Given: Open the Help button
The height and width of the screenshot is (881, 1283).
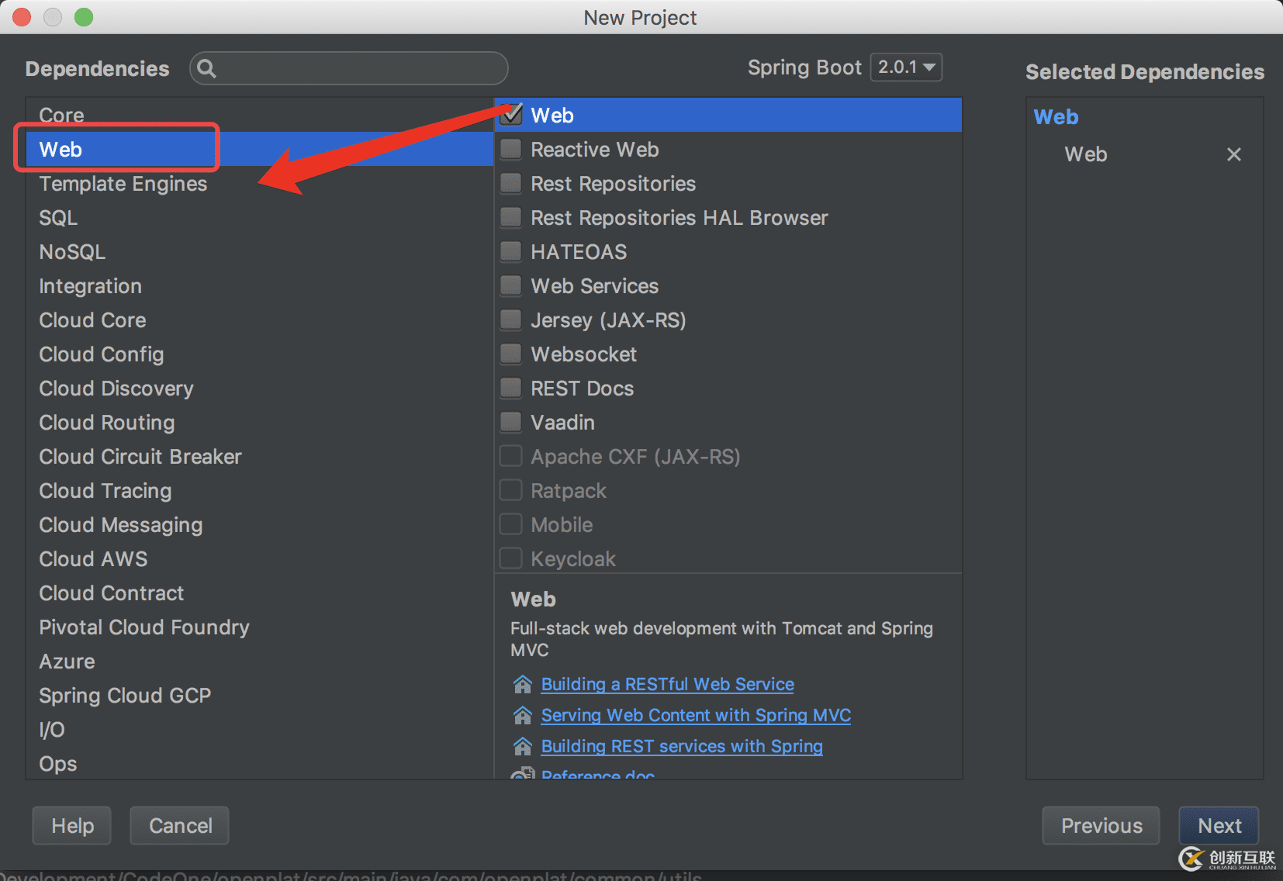Looking at the screenshot, I should tap(72, 826).
